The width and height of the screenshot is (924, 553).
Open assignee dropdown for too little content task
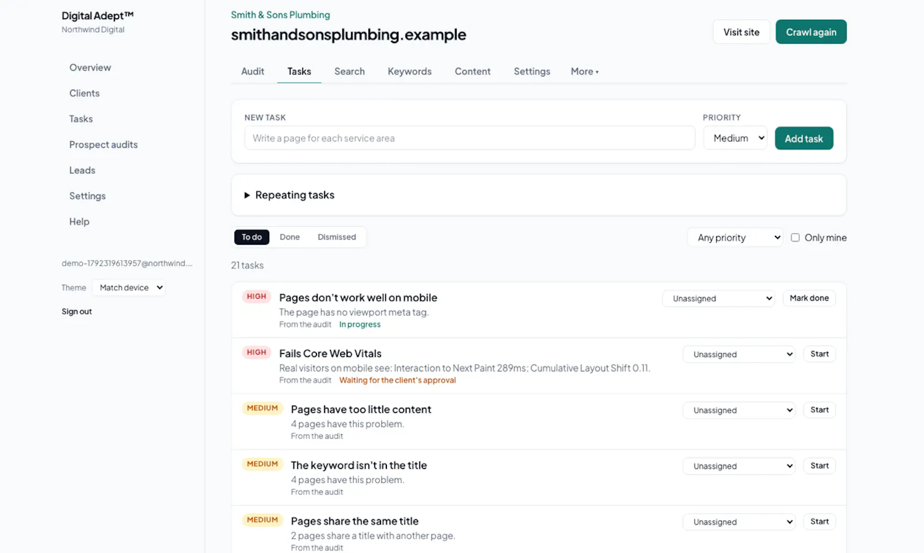pyautogui.click(x=739, y=410)
